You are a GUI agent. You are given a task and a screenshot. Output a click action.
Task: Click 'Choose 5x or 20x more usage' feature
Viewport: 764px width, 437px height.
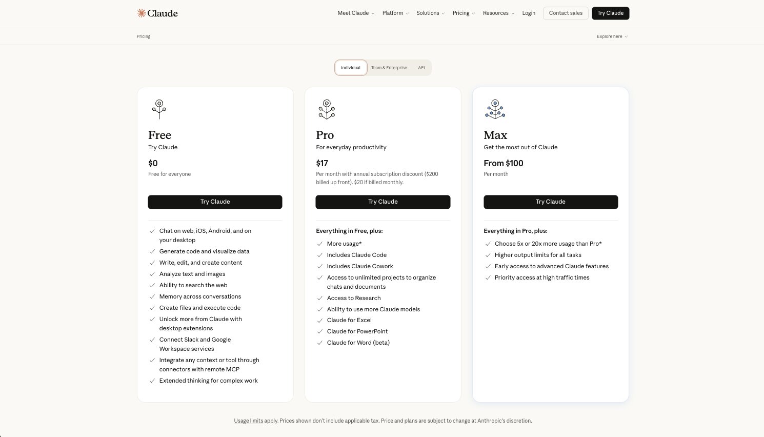pyautogui.click(x=548, y=244)
